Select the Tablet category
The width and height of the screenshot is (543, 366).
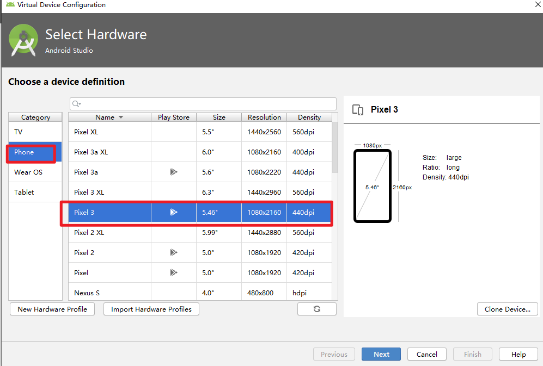(35, 192)
